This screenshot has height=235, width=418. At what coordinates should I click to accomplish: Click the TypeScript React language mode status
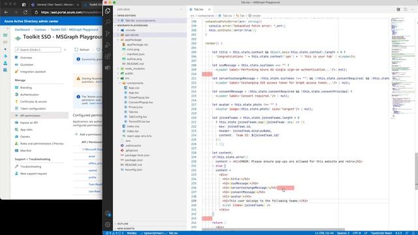point(381,233)
